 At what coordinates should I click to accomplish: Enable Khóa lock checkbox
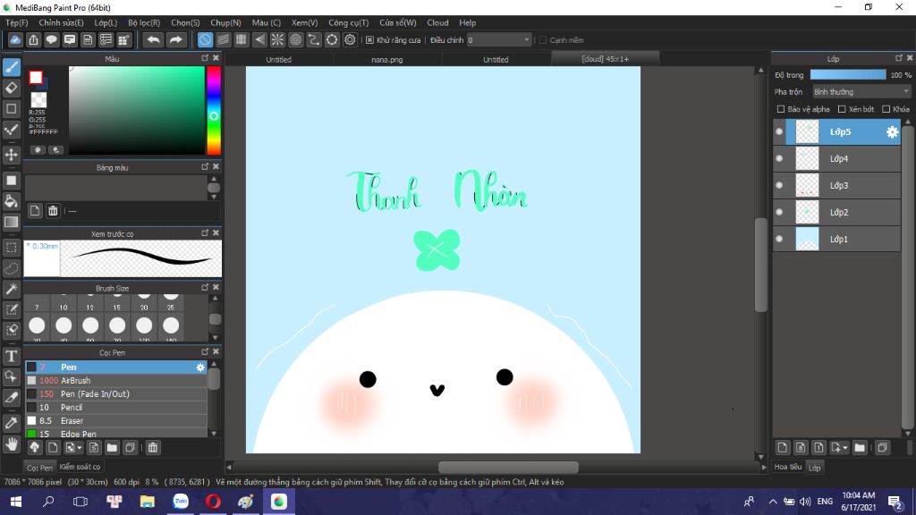[886, 109]
